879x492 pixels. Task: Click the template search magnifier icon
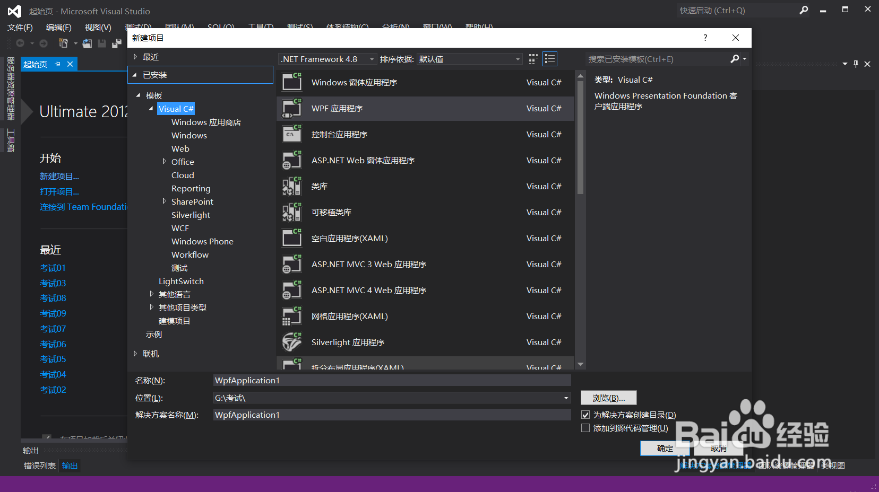pos(735,59)
